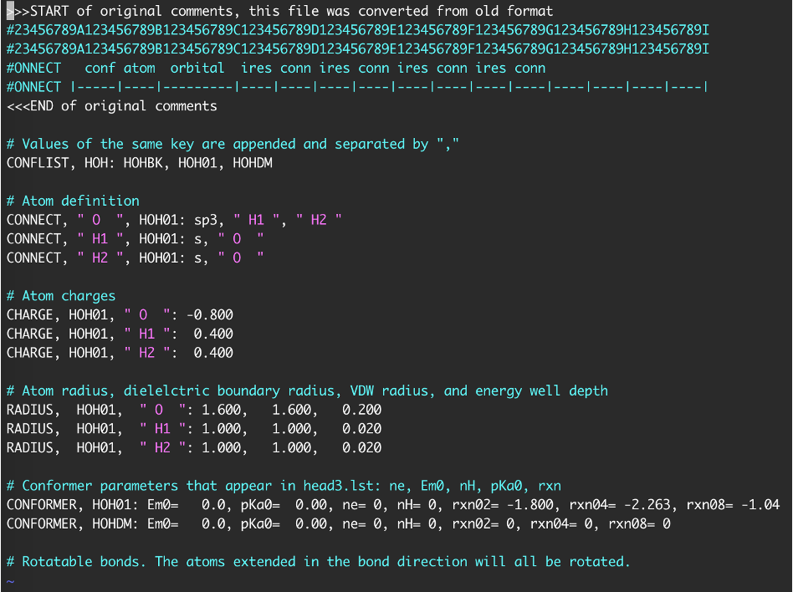Viewport: 793px width, 592px height.
Task: Click the tilde on the last line
Action: (x=10, y=580)
